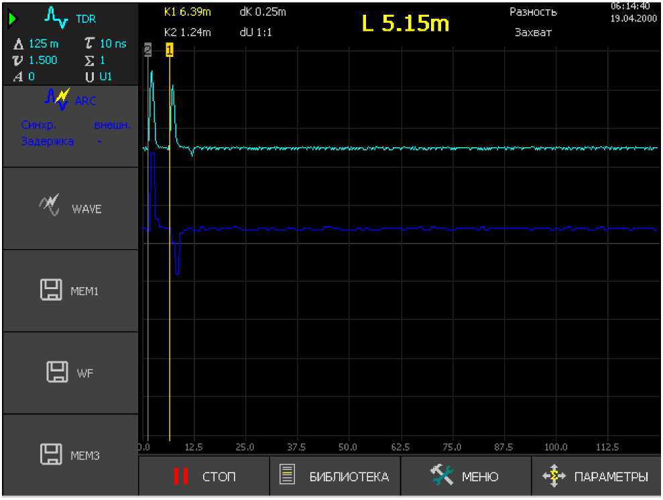
Task: Select the WF memory label
Action: pos(85,373)
